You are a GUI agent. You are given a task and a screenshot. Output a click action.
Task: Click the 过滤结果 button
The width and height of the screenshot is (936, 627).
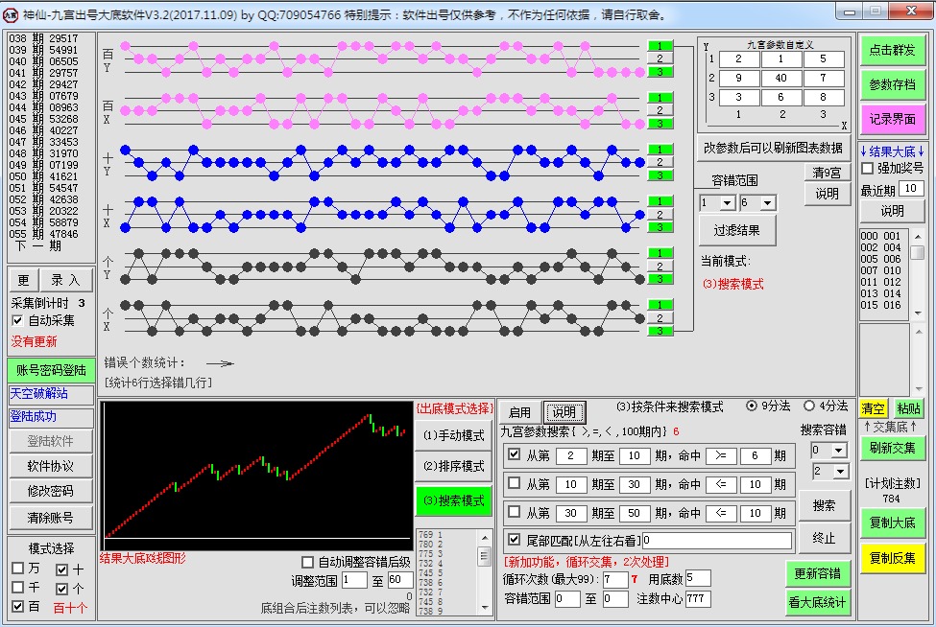tap(737, 231)
